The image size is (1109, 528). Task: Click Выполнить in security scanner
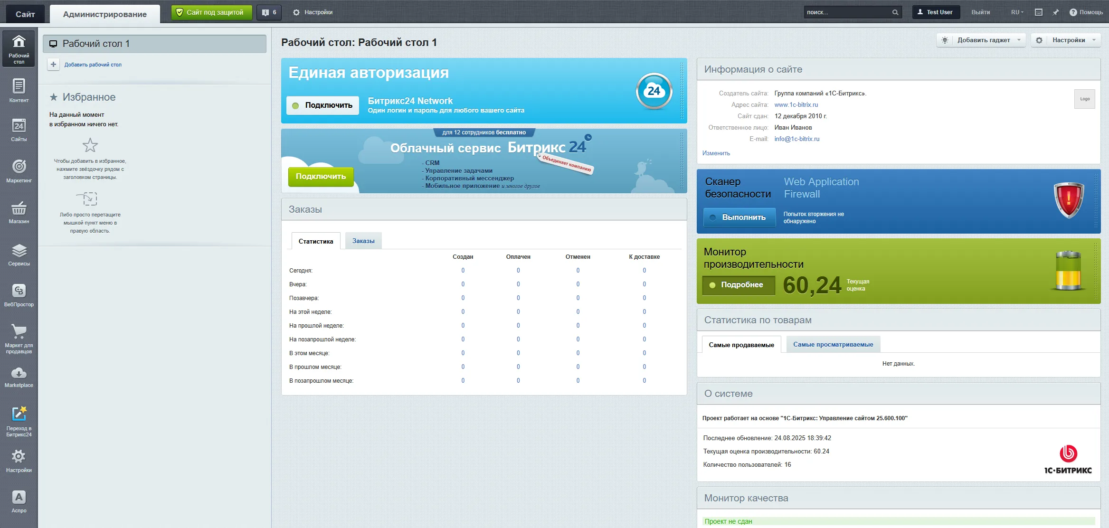pos(739,217)
